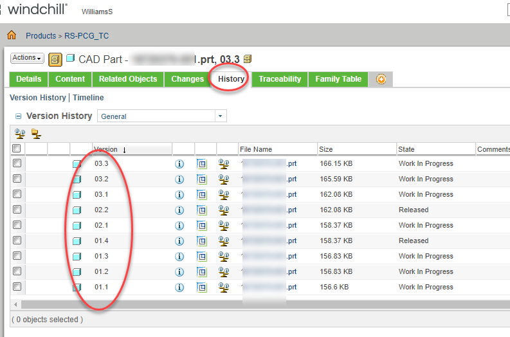Open the Family Table tab
Screen dimensions: 510x337
pyautogui.click(x=338, y=79)
